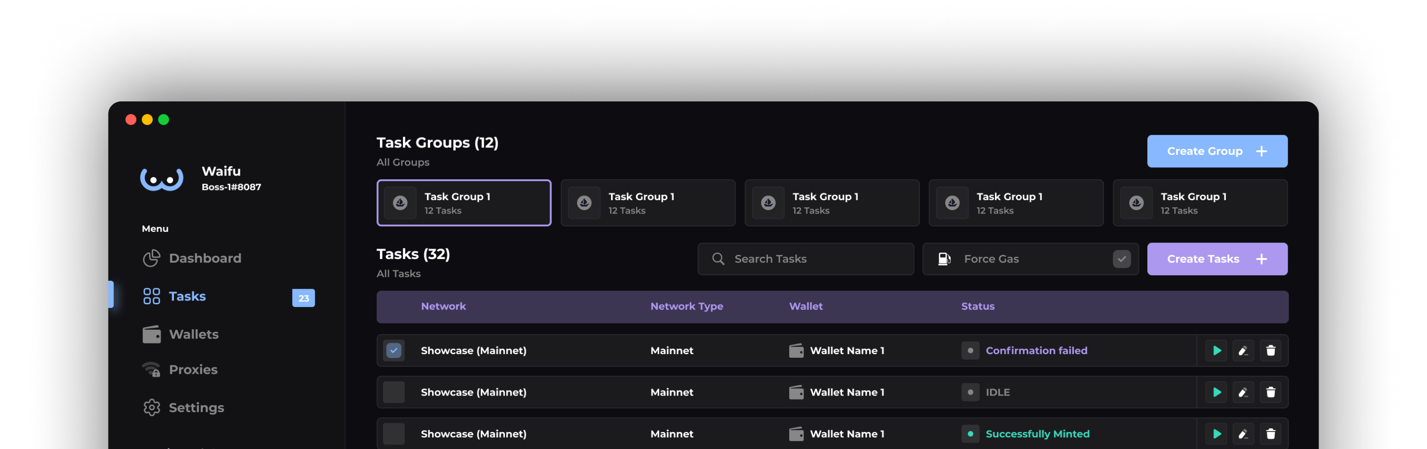Click the Successfully Minted status text

click(x=1037, y=434)
